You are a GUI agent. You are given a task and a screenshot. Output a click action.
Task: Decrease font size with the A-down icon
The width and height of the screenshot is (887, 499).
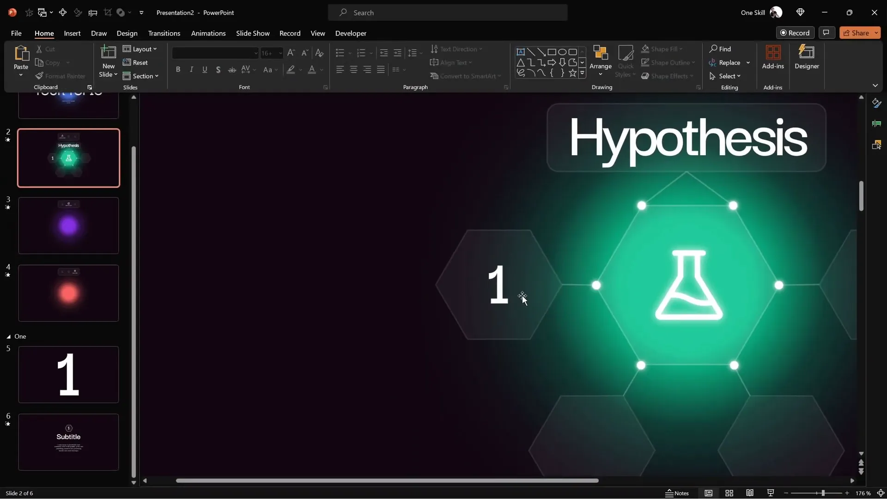tap(304, 53)
